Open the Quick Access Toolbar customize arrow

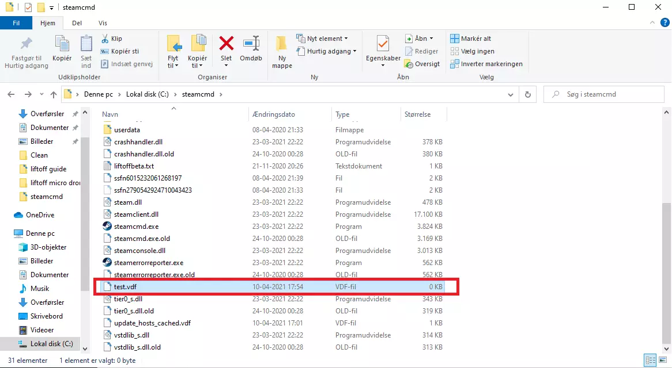pyautogui.click(x=51, y=7)
